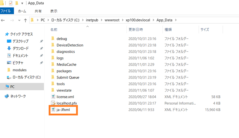239x138 pixels.
Task: Select ローカル ディスク (C:) in navigation pane
Action: coord(27,77)
